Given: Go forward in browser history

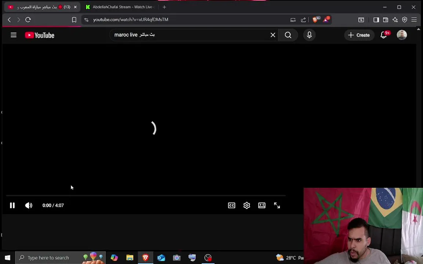Looking at the screenshot, I should pos(19,20).
